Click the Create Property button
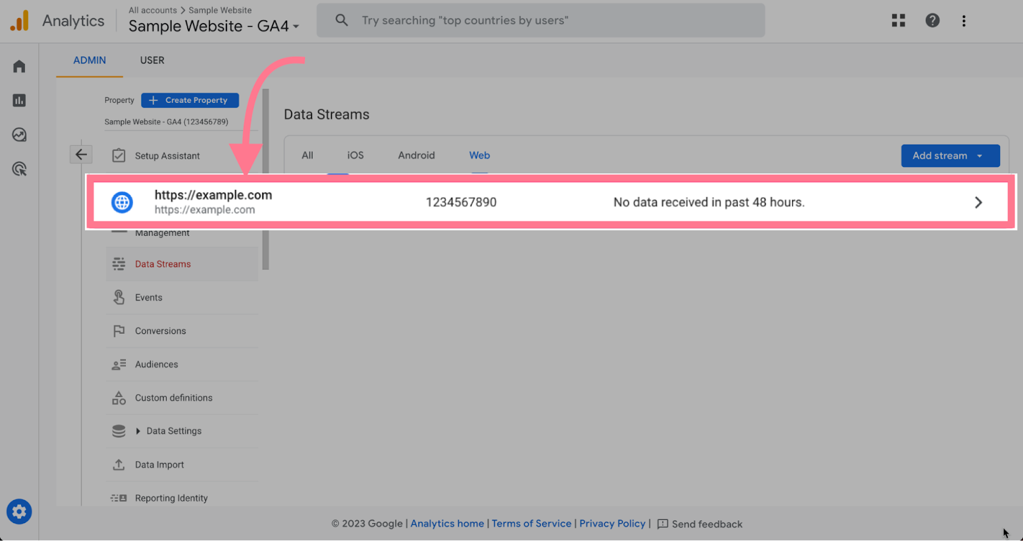Screen dimensions: 1023x541 (189, 100)
